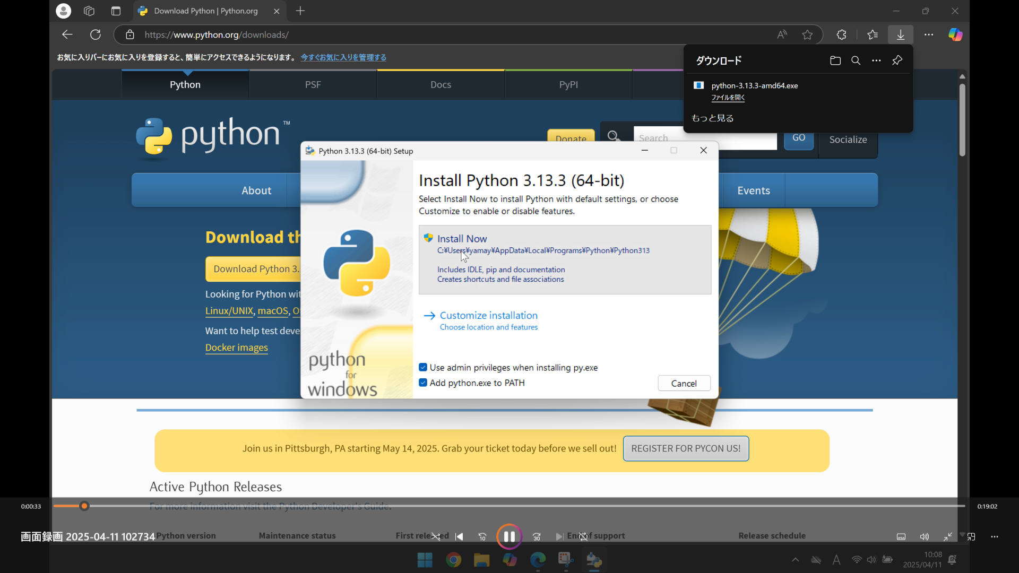Toggle shuffle in the media player
The height and width of the screenshot is (573, 1019).
coord(436,537)
